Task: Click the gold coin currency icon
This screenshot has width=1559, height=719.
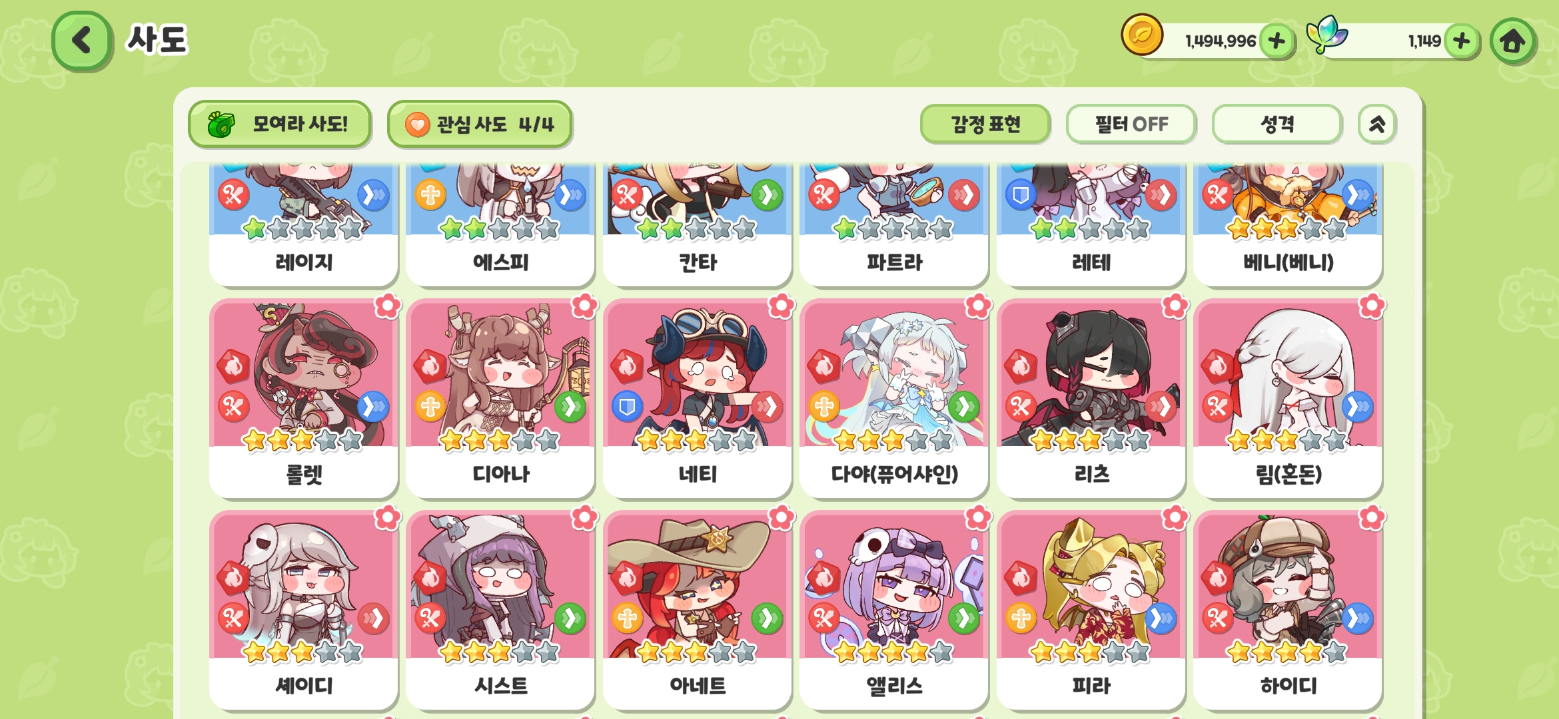Action: [x=1142, y=35]
